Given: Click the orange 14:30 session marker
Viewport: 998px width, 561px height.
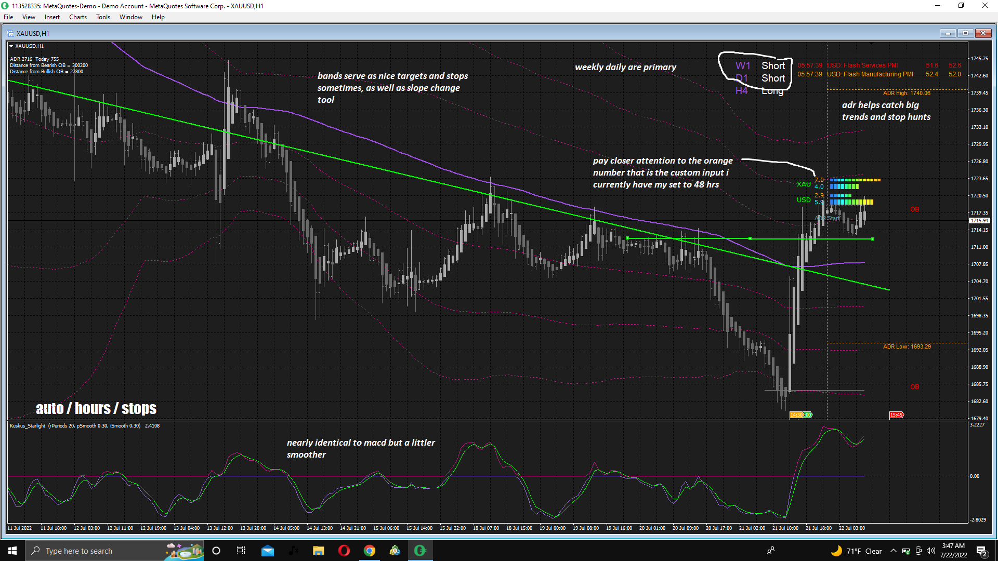Looking at the screenshot, I should point(797,415).
